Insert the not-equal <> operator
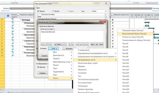159x93 pixels. click(81, 44)
